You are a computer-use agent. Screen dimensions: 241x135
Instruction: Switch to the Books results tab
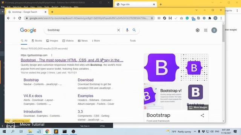[37, 41]
